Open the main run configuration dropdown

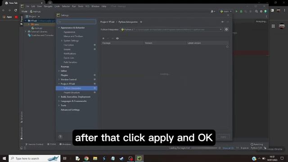(x=226, y=11)
